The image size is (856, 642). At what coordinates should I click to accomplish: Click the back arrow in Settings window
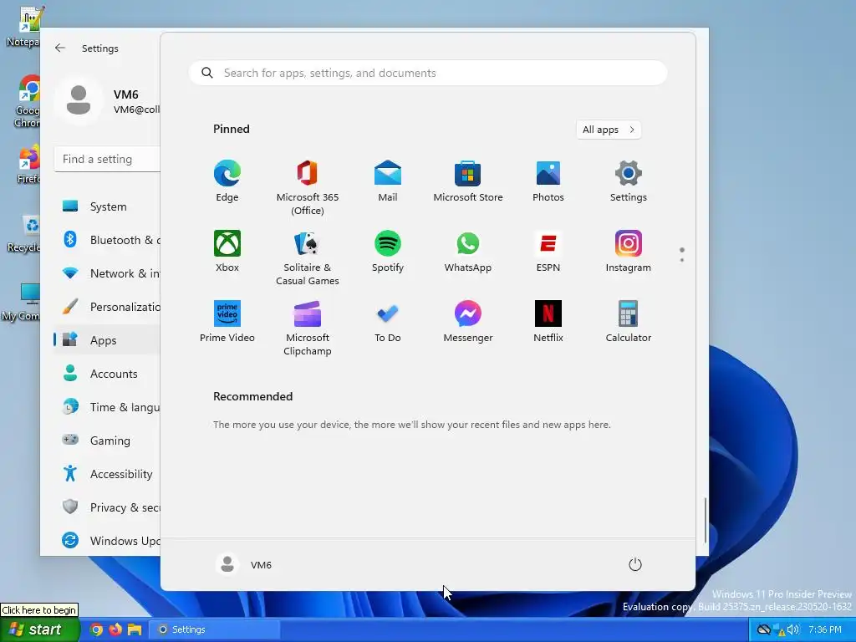pyautogui.click(x=60, y=48)
